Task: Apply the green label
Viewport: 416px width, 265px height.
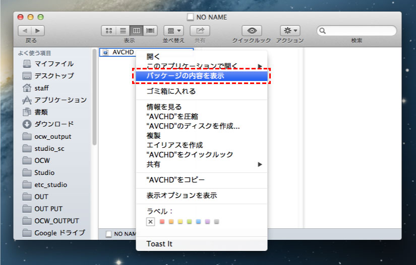Action: click(189, 222)
